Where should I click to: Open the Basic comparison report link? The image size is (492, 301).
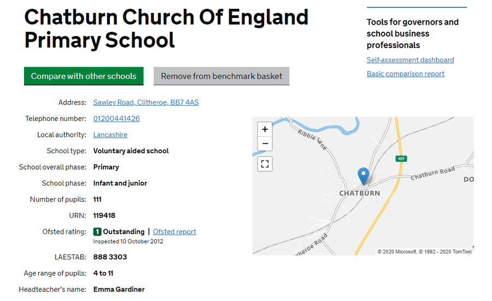[x=406, y=74]
